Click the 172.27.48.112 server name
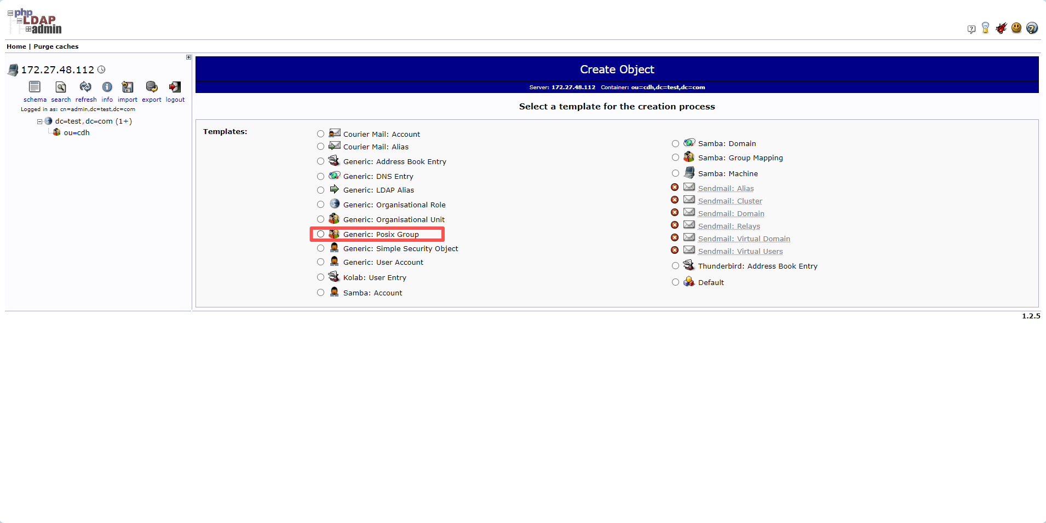 (x=58, y=70)
